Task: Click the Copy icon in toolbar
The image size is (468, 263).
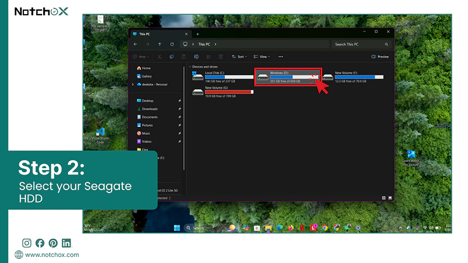Action: click(x=172, y=57)
